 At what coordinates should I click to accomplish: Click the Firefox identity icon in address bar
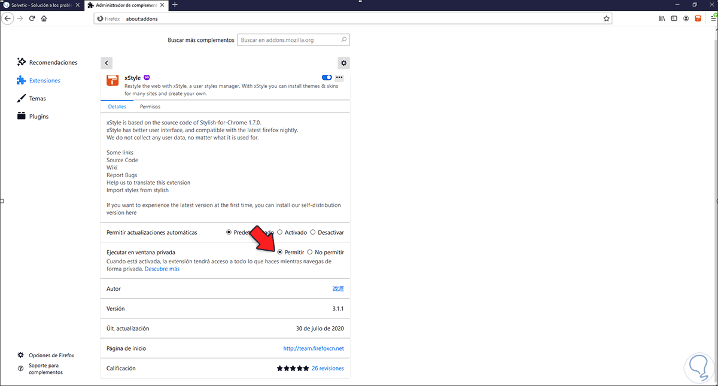pyautogui.click(x=99, y=19)
